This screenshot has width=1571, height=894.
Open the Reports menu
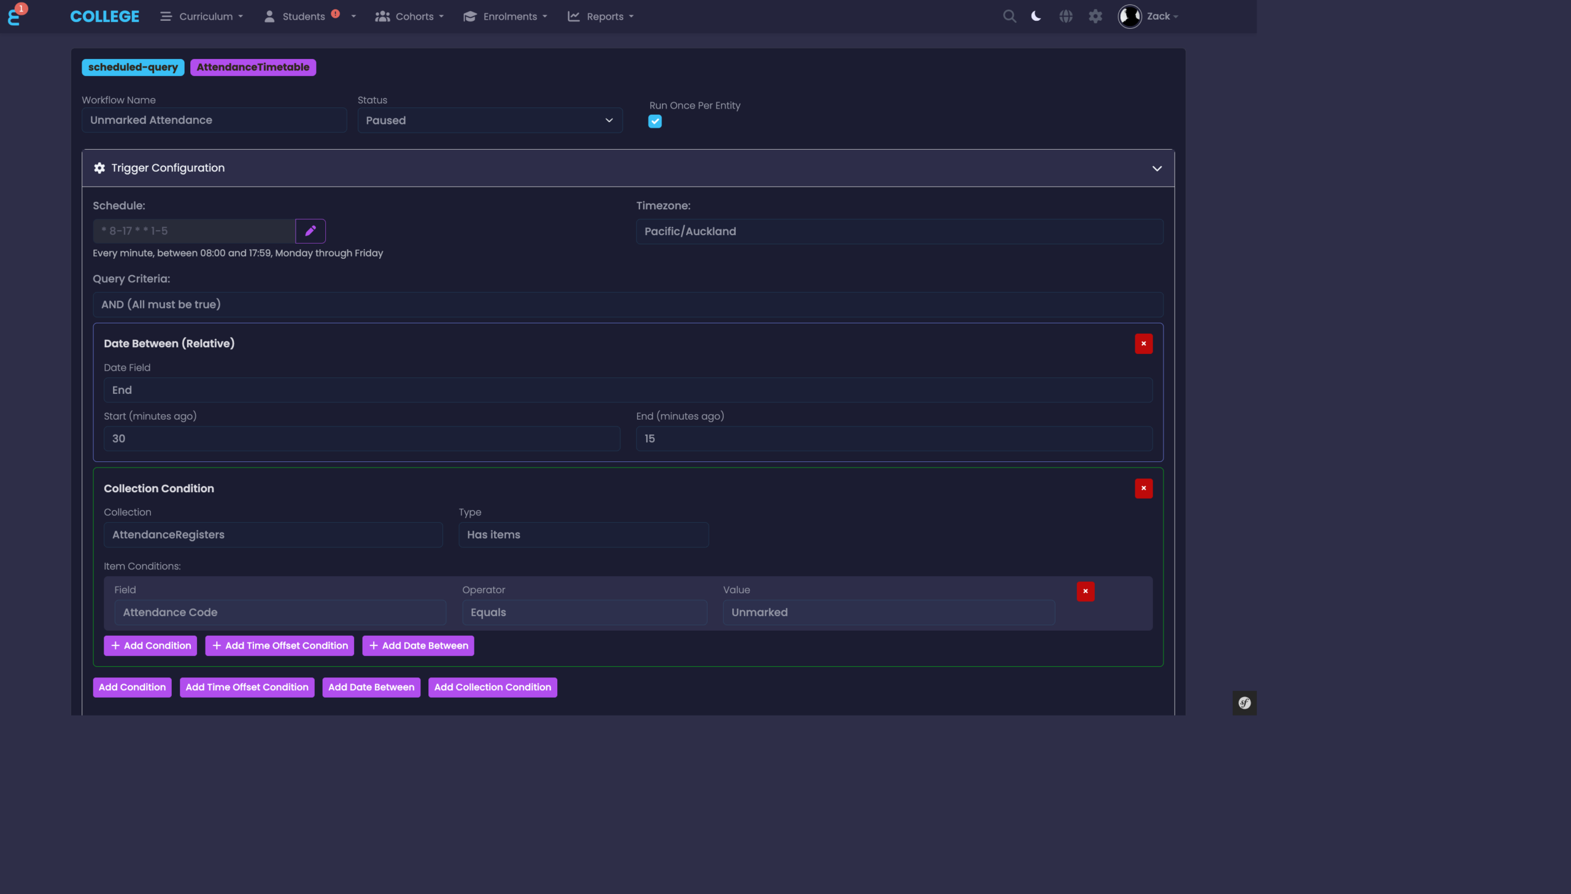tap(600, 17)
